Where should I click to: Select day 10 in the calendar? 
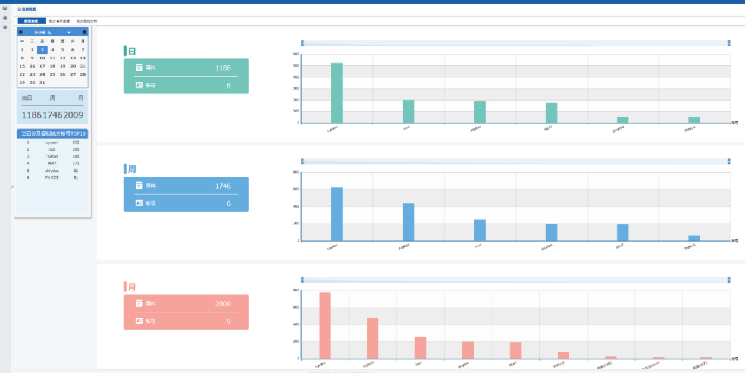point(42,58)
